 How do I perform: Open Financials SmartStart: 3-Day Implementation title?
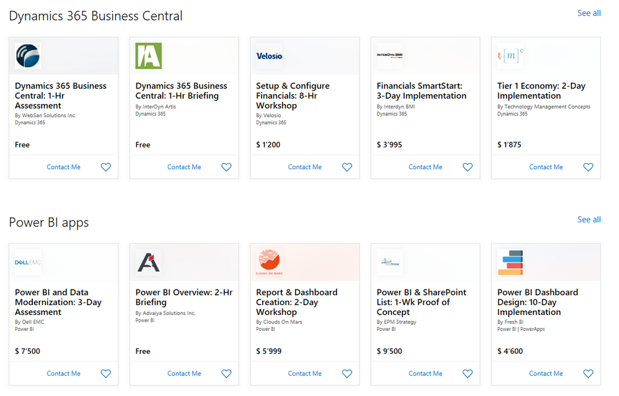pos(421,91)
